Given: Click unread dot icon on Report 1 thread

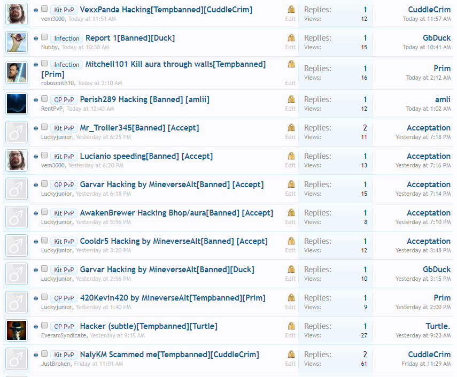Looking at the screenshot, I should pos(36,39).
